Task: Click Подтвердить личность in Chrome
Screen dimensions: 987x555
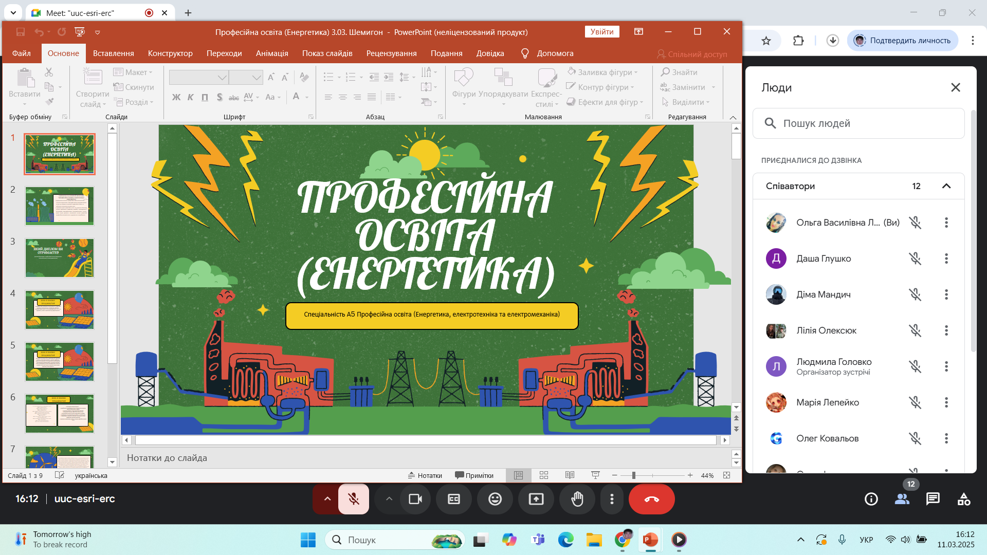Action: [x=903, y=41]
